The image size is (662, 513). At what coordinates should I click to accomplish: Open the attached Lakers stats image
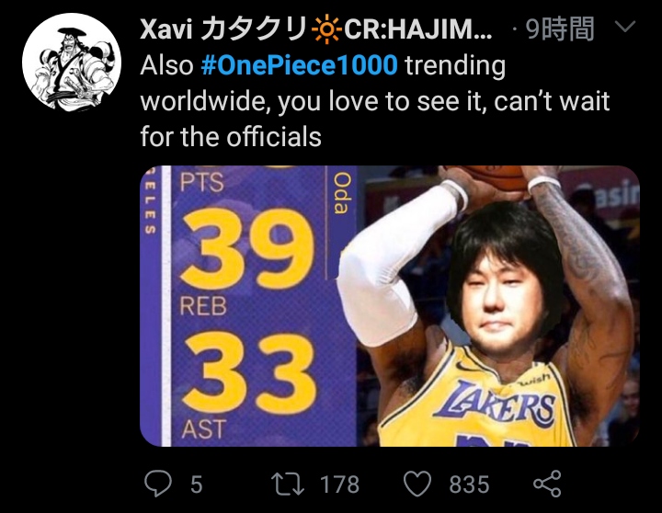390,306
